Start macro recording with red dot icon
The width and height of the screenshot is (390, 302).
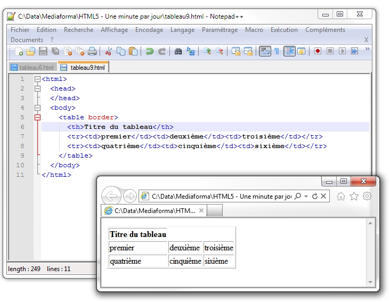tap(318, 52)
